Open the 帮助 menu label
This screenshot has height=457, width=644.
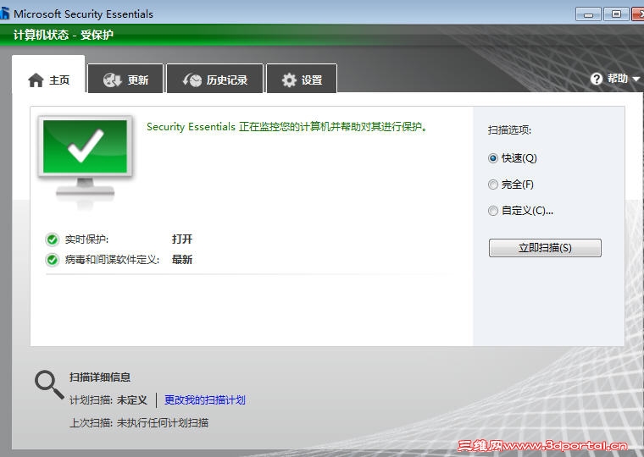pyautogui.click(x=618, y=79)
